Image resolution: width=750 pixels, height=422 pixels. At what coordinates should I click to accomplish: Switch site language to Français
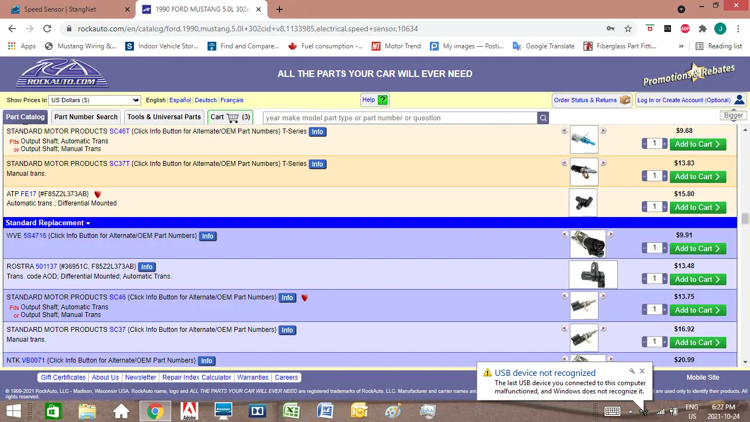point(232,100)
